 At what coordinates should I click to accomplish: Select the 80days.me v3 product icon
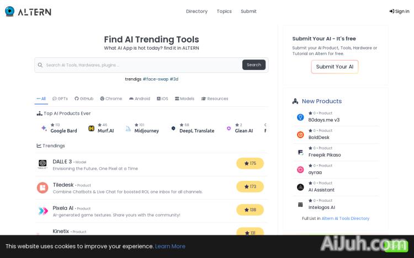click(x=300, y=117)
